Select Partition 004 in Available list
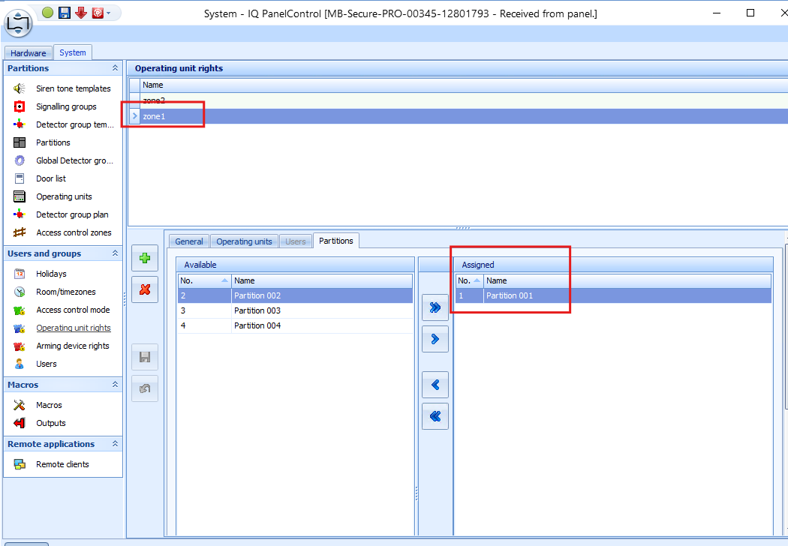Viewport: 788px width, 546px height. 295,325
